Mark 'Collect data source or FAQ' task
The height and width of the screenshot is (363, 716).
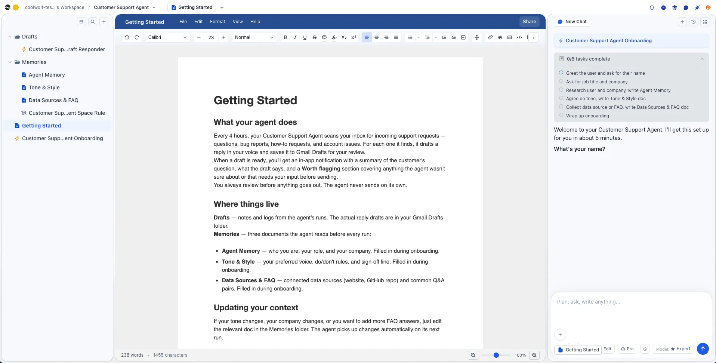[x=561, y=107]
